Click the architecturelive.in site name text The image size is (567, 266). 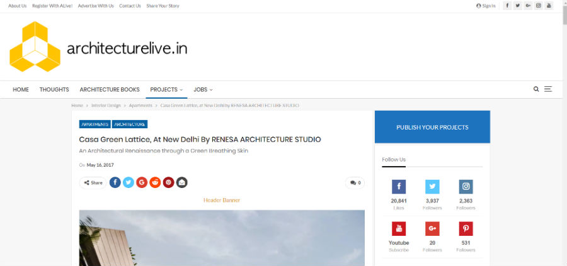click(127, 48)
